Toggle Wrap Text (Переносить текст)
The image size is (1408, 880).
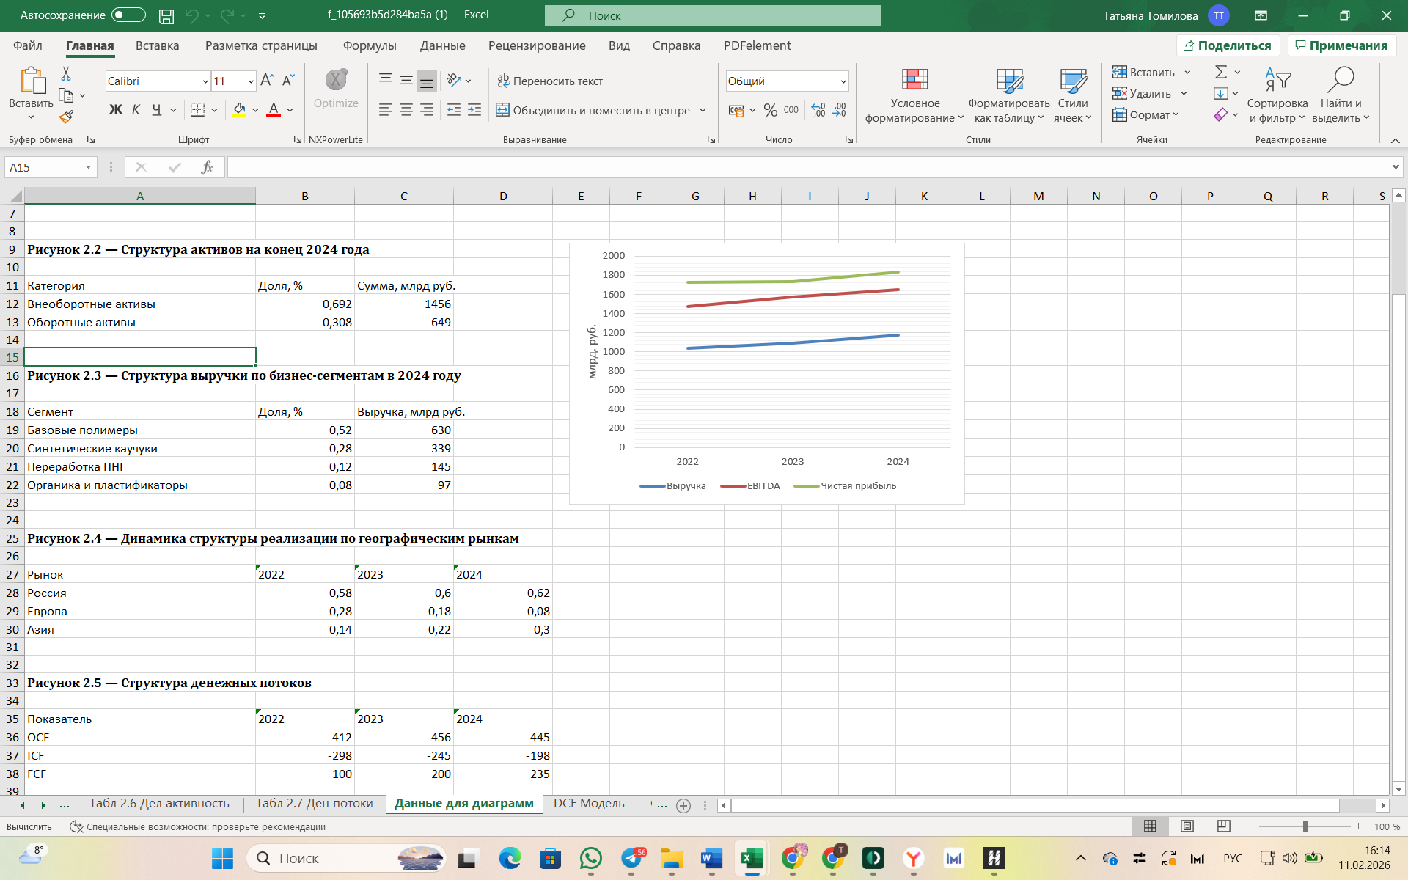550,81
